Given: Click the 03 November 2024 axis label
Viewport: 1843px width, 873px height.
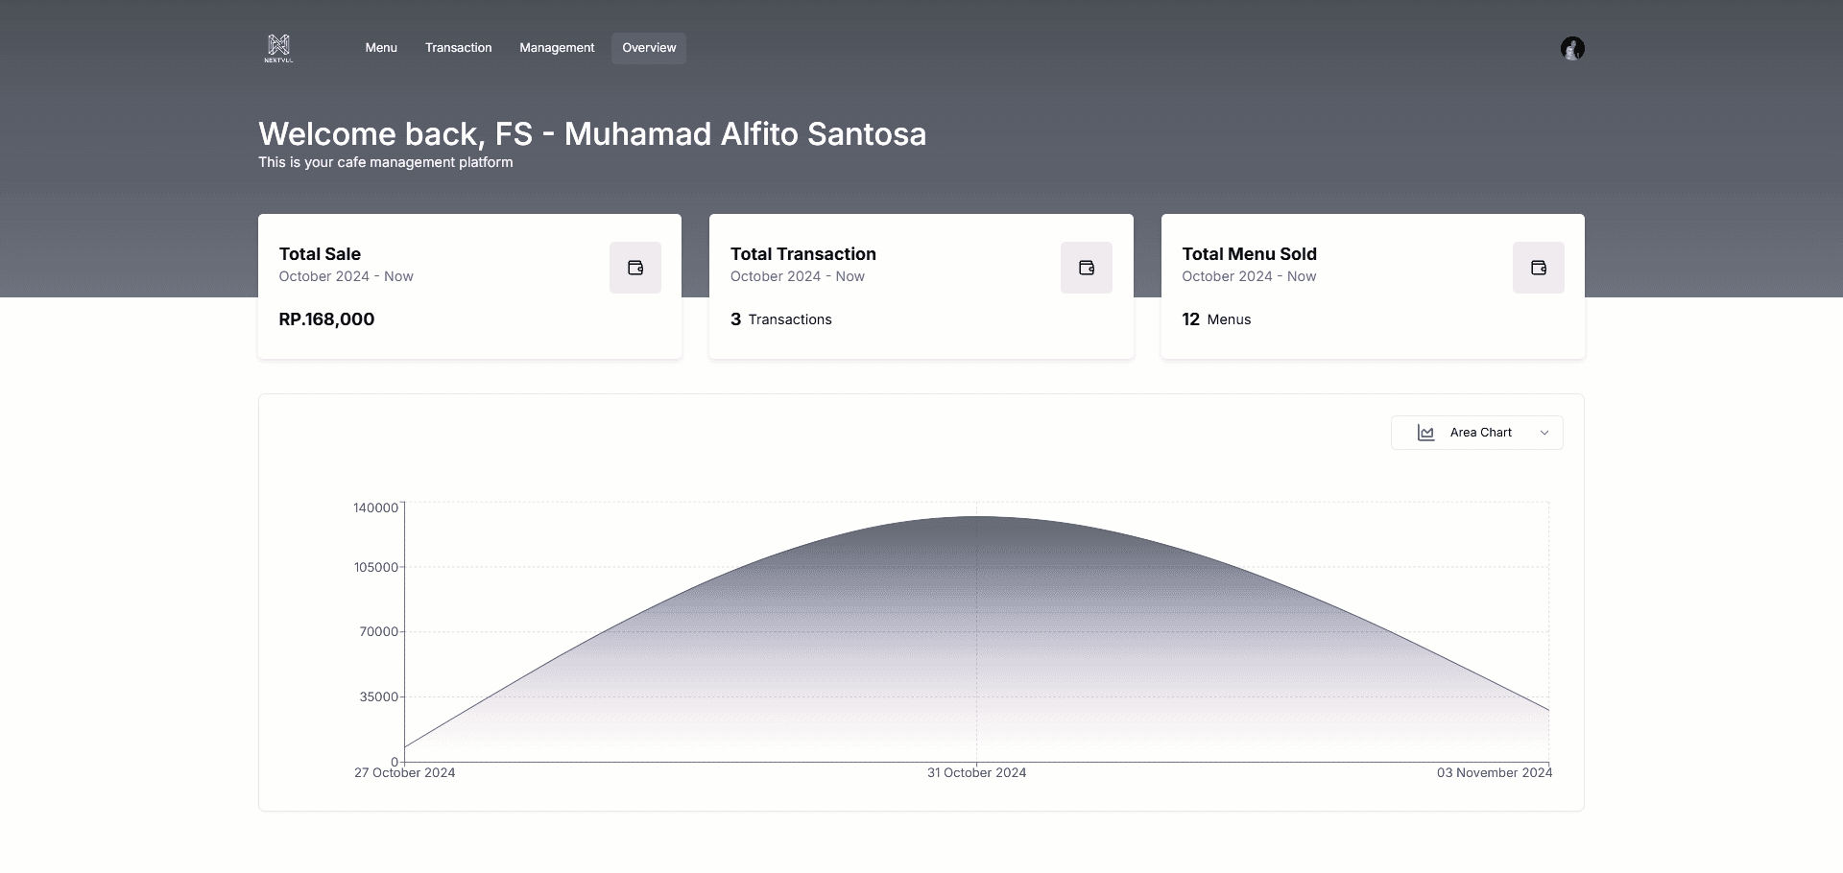Looking at the screenshot, I should (1494, 773).
